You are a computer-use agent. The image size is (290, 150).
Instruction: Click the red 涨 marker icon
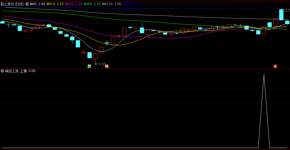pos(275,66)
